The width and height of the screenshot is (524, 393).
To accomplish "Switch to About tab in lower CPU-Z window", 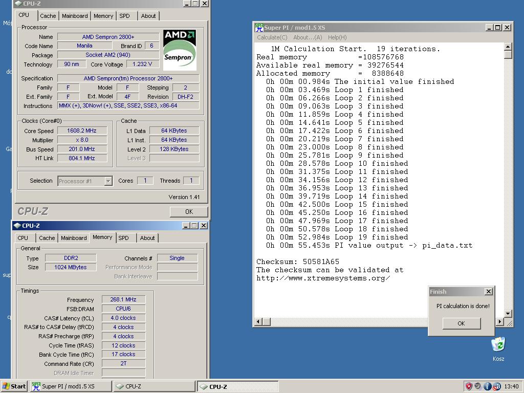I will [147, 238].
